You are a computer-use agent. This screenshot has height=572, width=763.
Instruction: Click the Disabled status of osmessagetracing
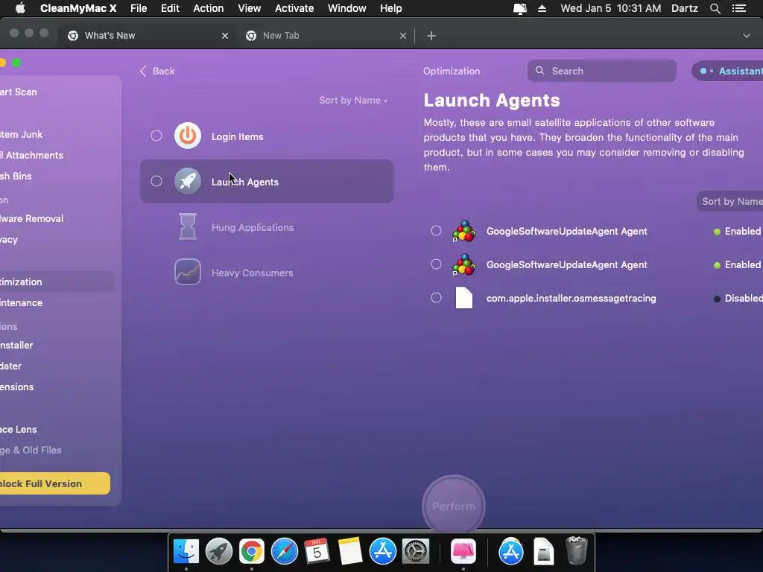pyautogui.click(x=738, y=298)
